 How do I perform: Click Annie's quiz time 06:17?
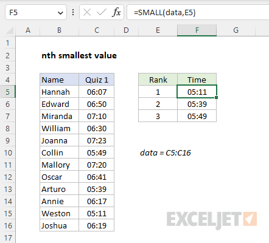97,201
